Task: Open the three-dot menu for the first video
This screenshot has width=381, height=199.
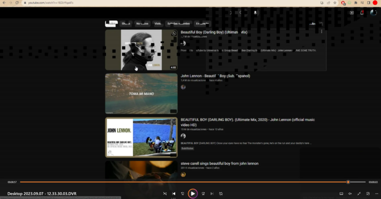Action: (321, 32)
